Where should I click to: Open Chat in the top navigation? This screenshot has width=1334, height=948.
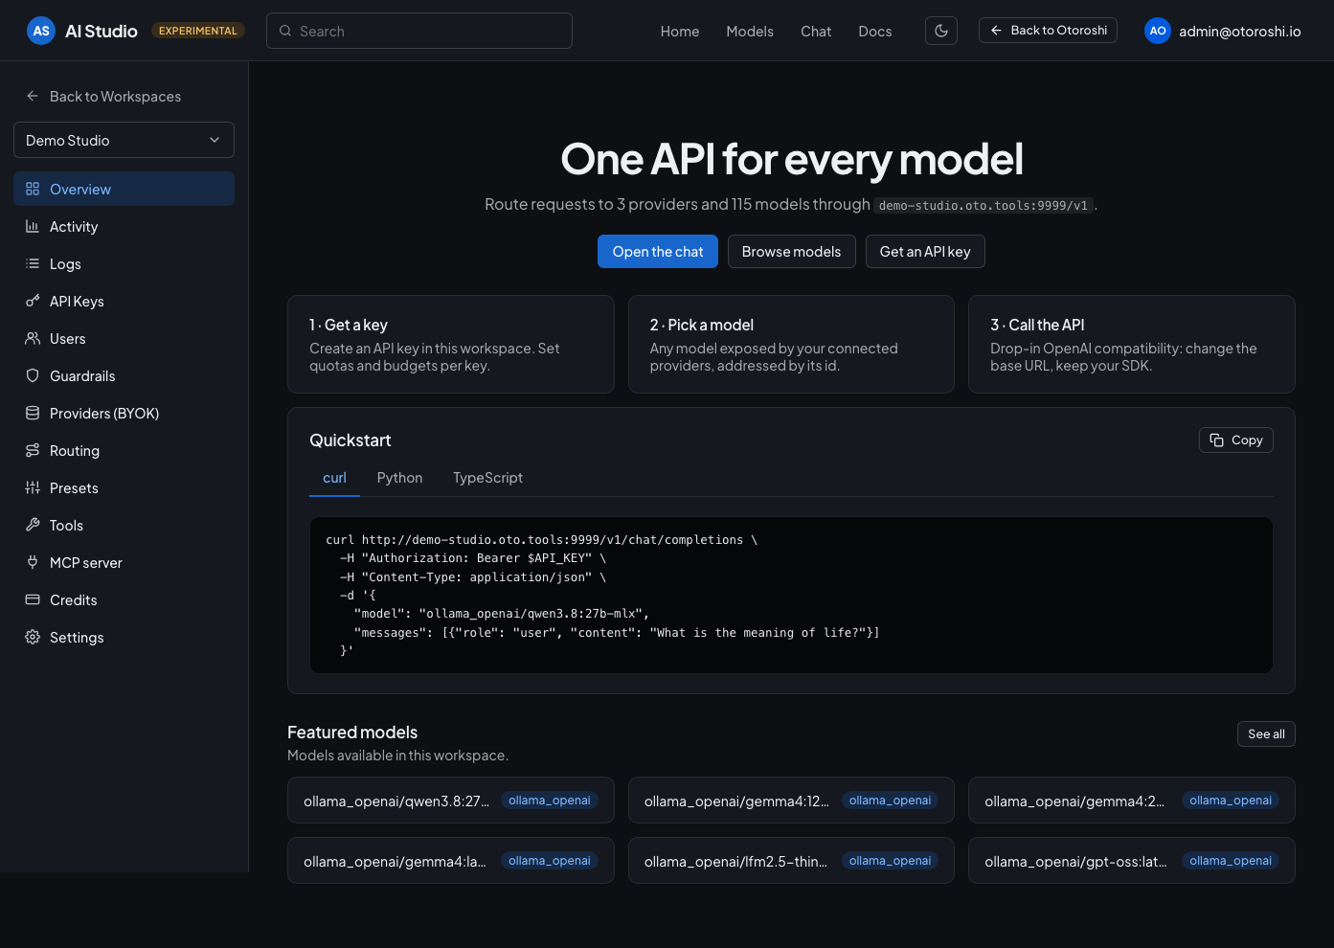point(816,31)
